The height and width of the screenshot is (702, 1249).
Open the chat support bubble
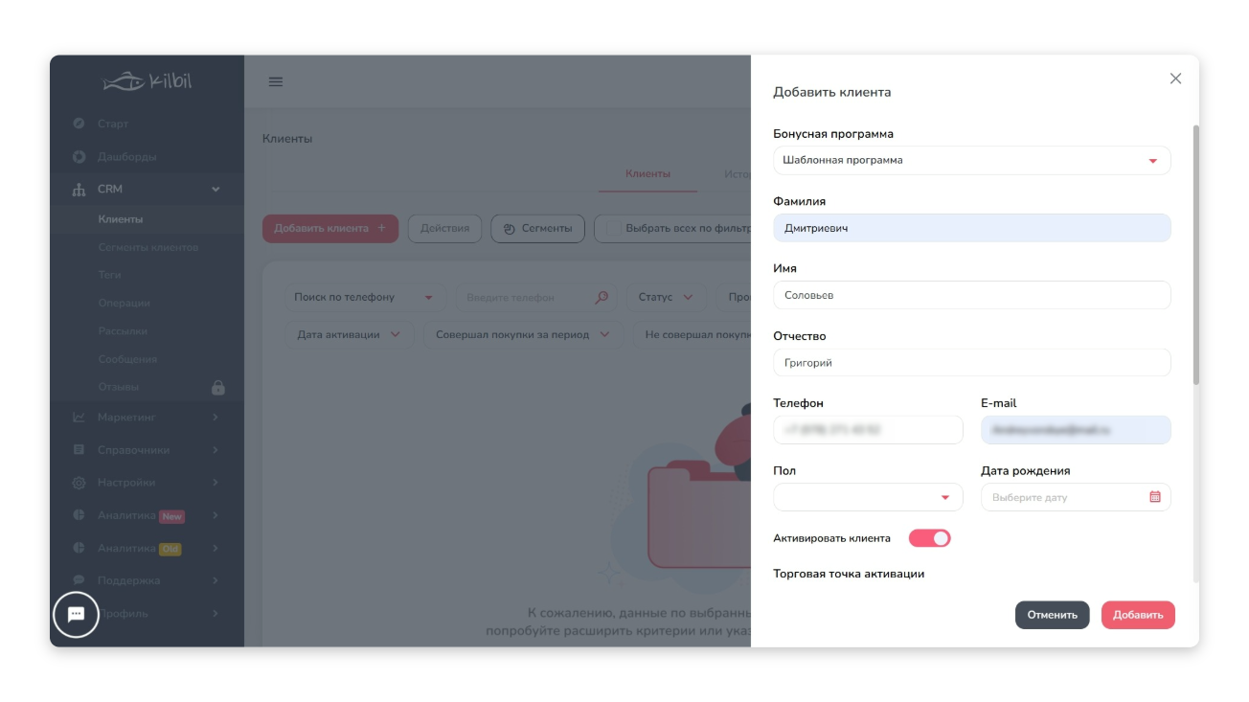click(77, 614)
